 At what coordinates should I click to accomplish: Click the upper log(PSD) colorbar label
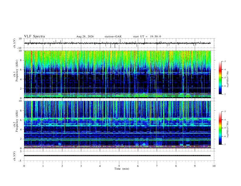click(x=228, y=79)
